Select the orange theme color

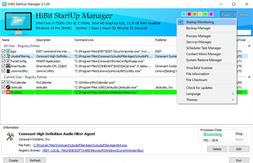click(195, 14)
